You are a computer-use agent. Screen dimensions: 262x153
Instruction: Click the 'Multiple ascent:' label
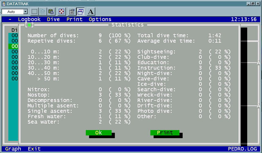53,106
